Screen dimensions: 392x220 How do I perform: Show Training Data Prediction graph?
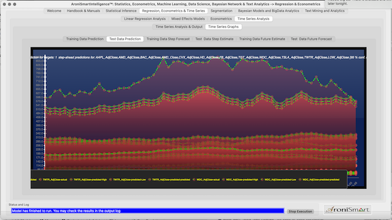click(85, 39)
